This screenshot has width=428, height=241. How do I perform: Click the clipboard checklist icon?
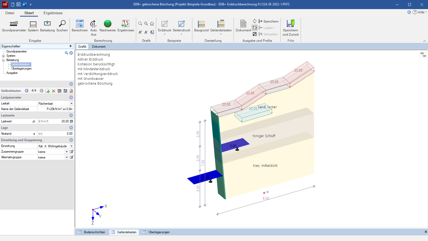pyautogui.click(x=71, y=91)
